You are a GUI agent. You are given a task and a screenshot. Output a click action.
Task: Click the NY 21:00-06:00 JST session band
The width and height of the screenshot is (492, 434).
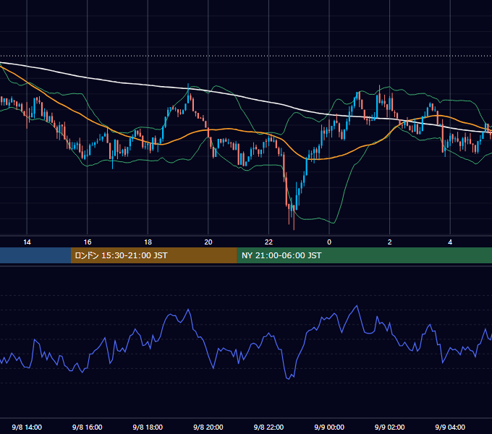point(364,255)
